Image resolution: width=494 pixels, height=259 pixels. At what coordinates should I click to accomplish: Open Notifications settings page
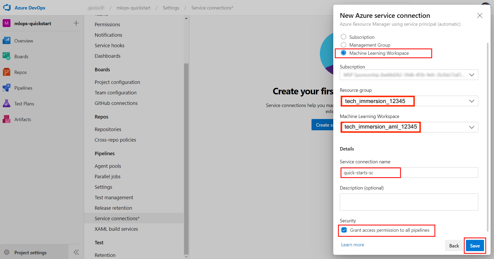pos(108,35)
